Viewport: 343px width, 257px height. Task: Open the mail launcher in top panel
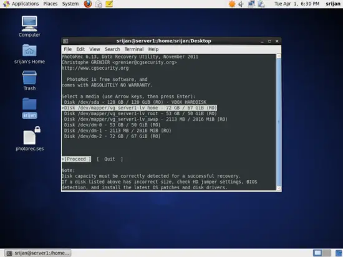click(99, 4)
